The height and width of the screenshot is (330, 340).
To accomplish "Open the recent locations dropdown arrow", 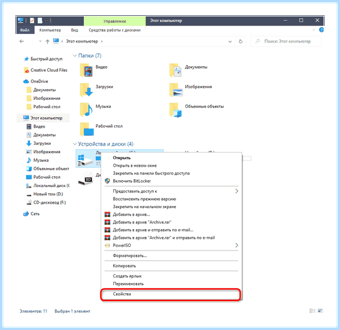I will 40,41.
